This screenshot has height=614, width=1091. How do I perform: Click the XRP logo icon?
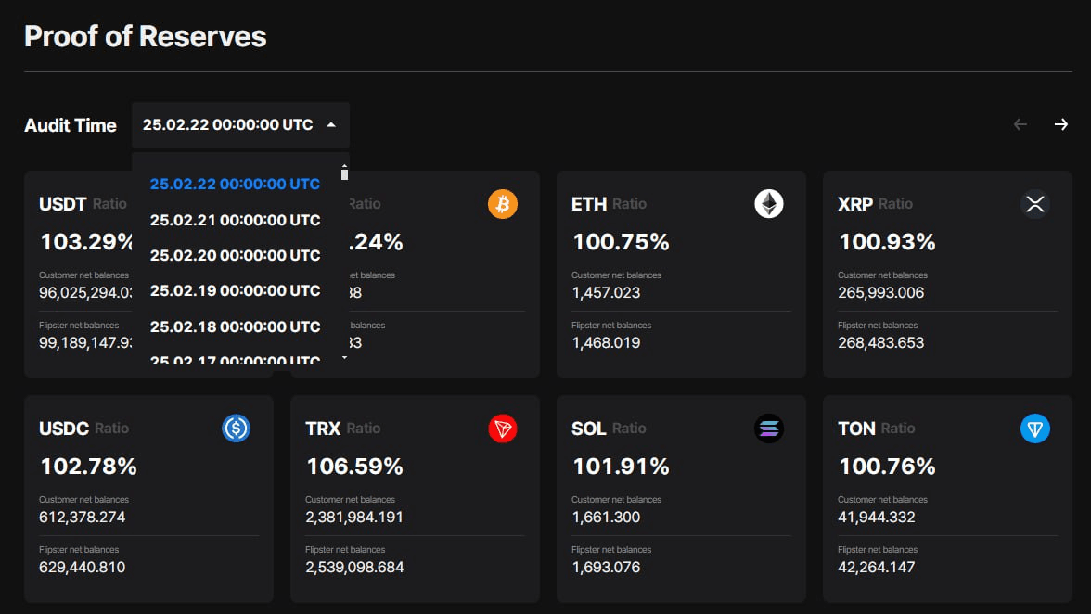pos(1035,204)
